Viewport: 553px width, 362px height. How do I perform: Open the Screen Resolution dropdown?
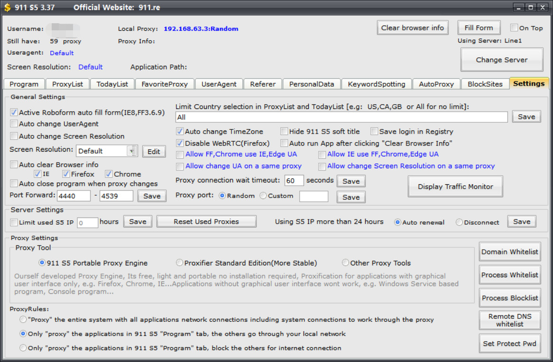pyautogui.click(x=132, y=151)
